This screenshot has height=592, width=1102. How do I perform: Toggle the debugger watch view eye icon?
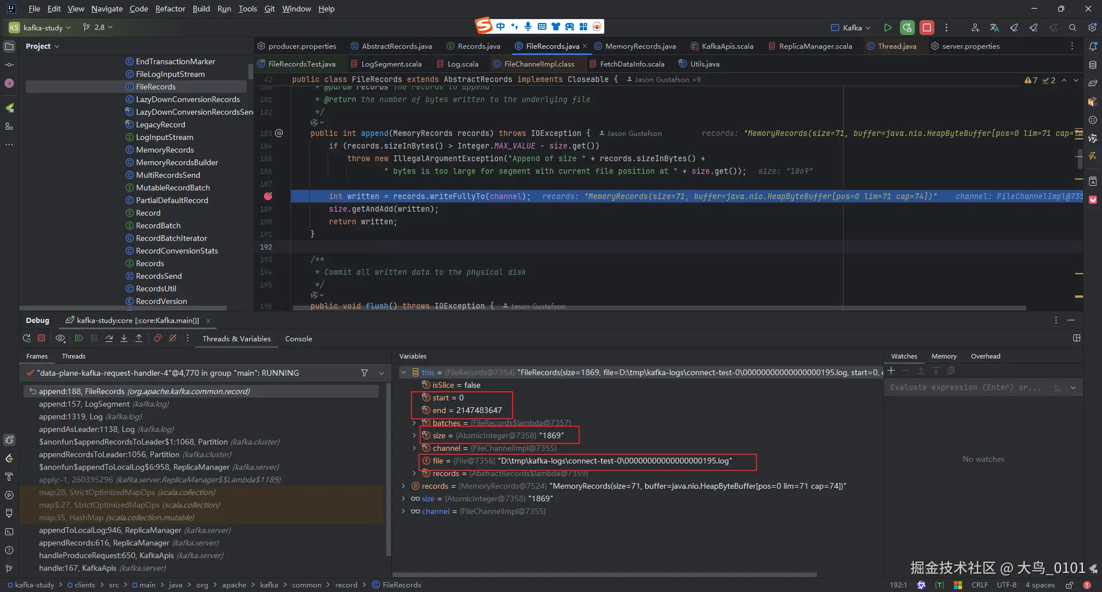pyautogui.click(x=60, y=338)
